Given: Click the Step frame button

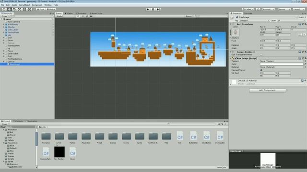Looking at the screenshot, I should 158,9.
